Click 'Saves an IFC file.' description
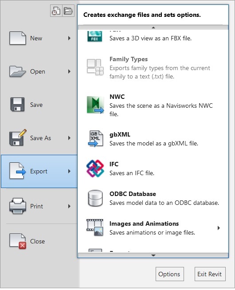 coord(132,173)
